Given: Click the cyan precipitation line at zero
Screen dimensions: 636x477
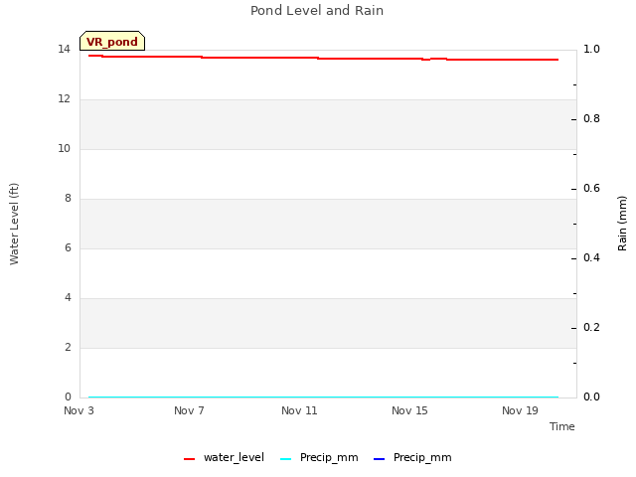Looking at the screenshot, I should [x=323, y=397].
